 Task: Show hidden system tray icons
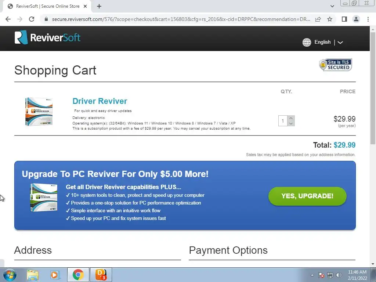[x=312, y=275]
